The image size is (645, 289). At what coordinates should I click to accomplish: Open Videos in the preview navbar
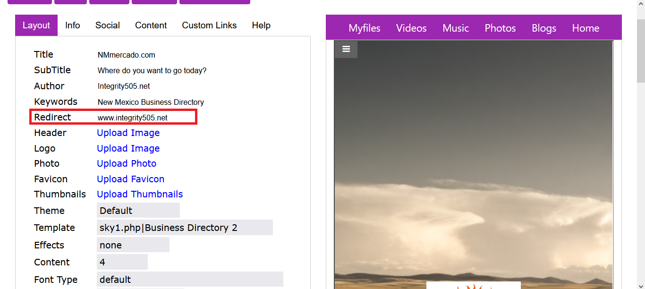pos(411,28)
